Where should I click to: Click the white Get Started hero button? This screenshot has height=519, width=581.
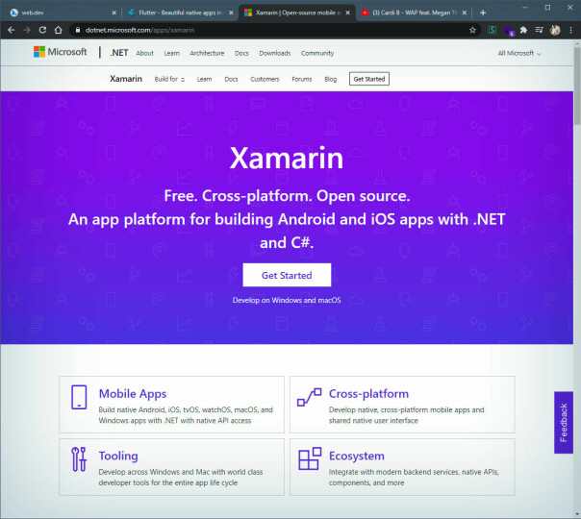[x=287, y=275]
